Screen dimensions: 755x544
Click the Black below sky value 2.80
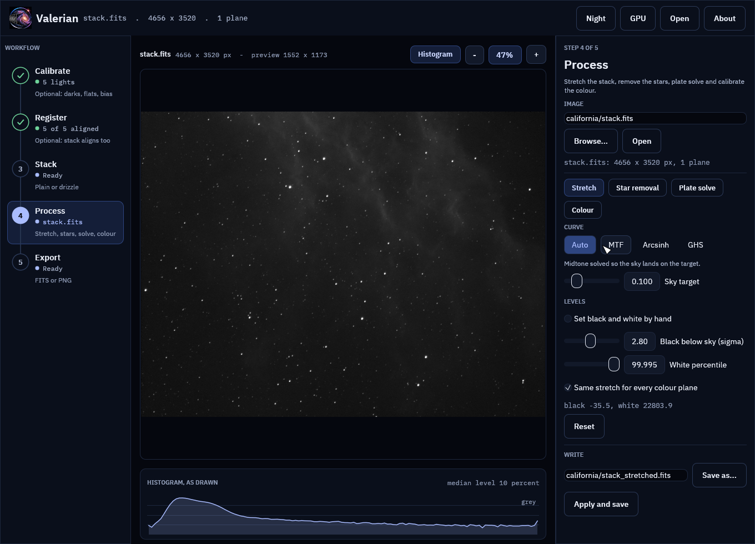(x=640, y=341)
